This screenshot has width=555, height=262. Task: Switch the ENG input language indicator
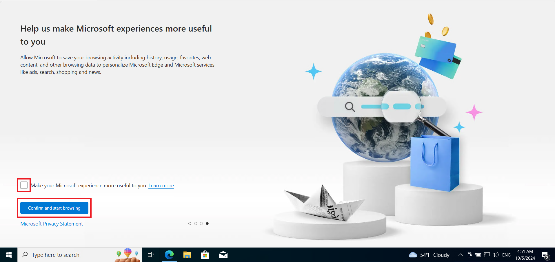[x=506, y=255]
